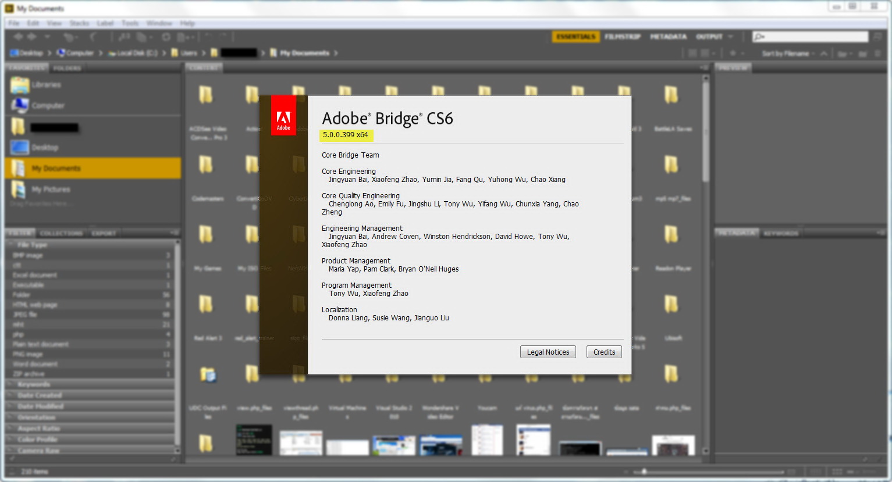Screen dimensions: 892x482
Task: Open the recent folders dropdown arrow
Action: [47, 37]
